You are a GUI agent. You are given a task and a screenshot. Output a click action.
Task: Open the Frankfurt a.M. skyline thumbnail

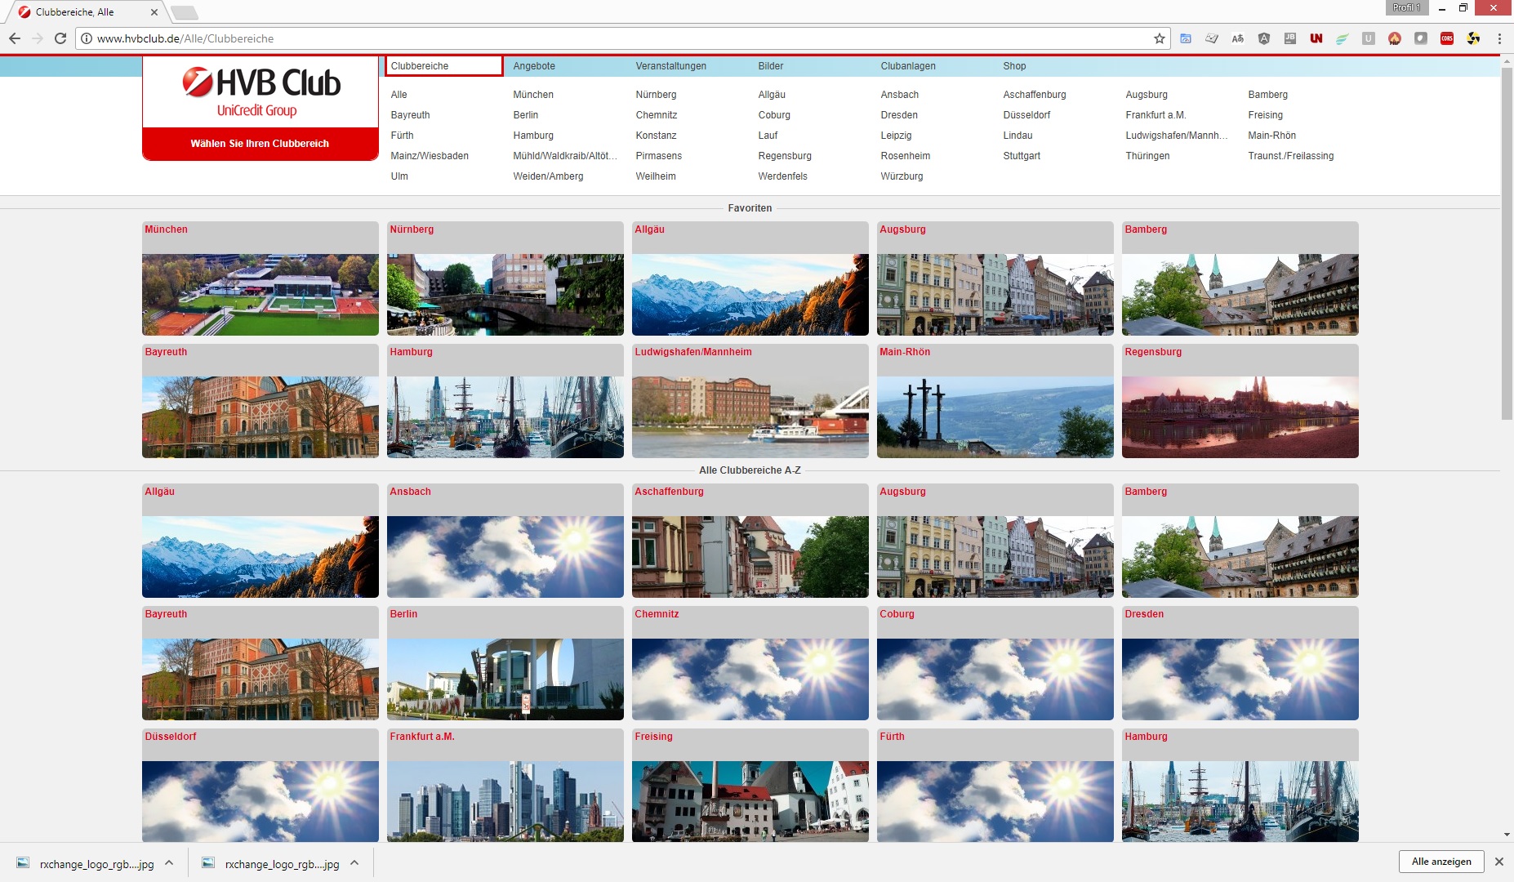click(505, 786)
